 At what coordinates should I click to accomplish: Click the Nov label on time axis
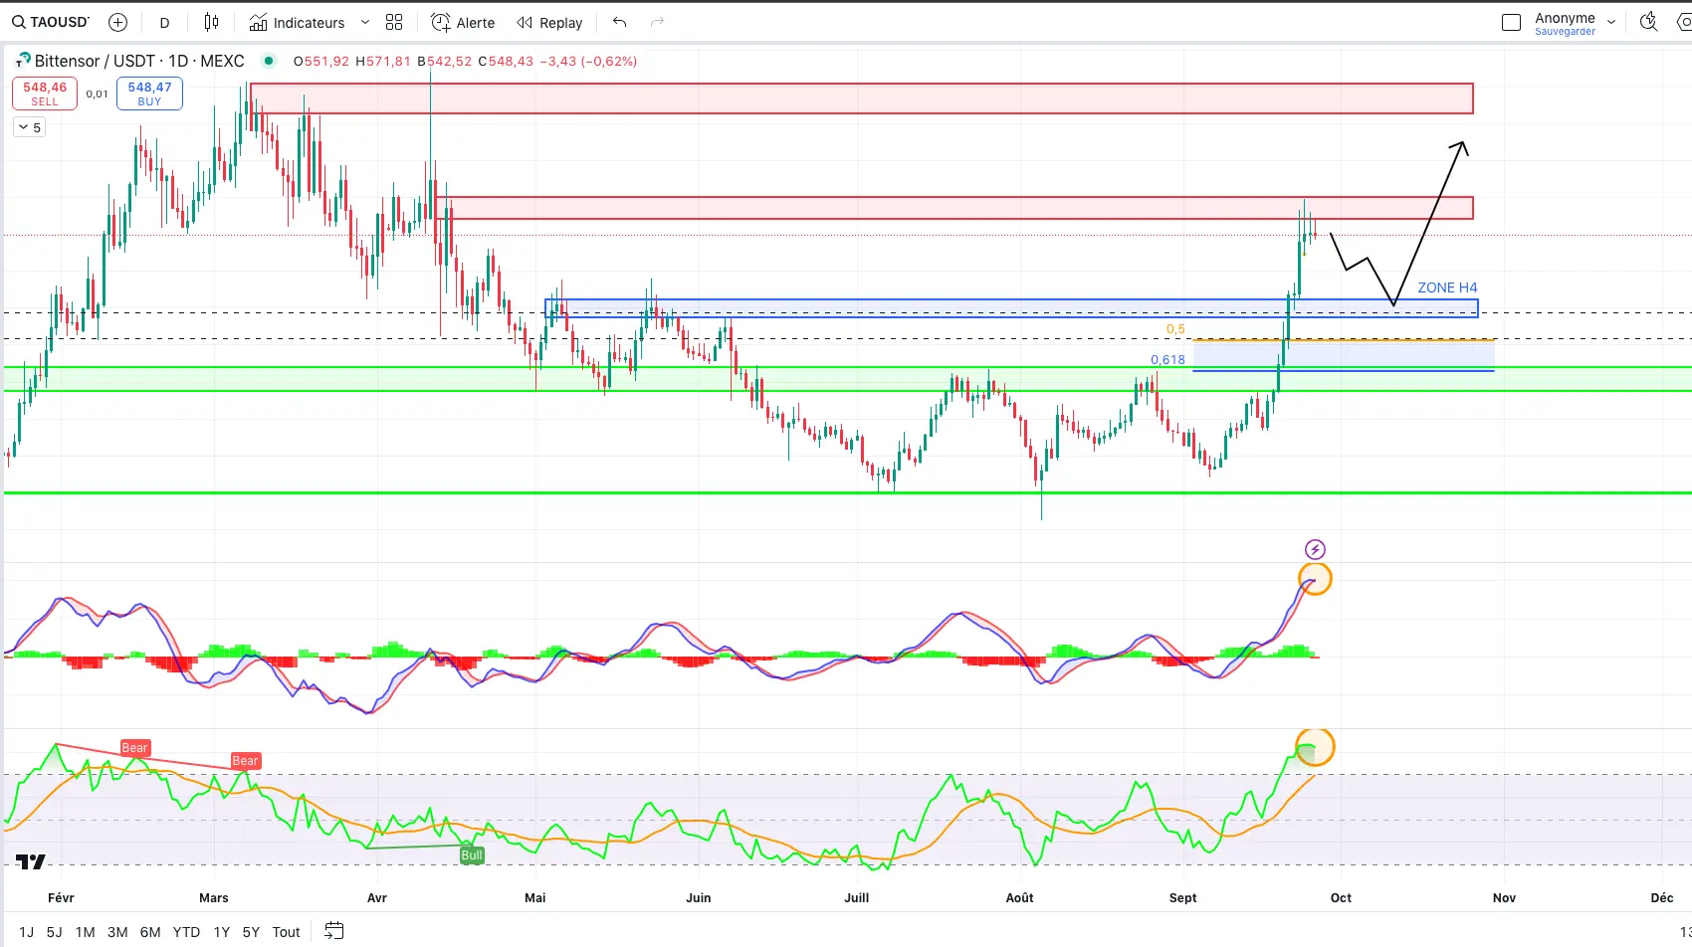coord(1504,897)
